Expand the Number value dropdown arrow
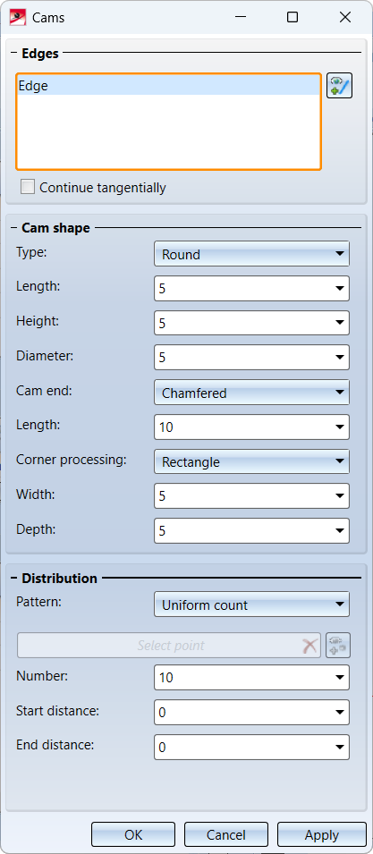 (339, 678)
